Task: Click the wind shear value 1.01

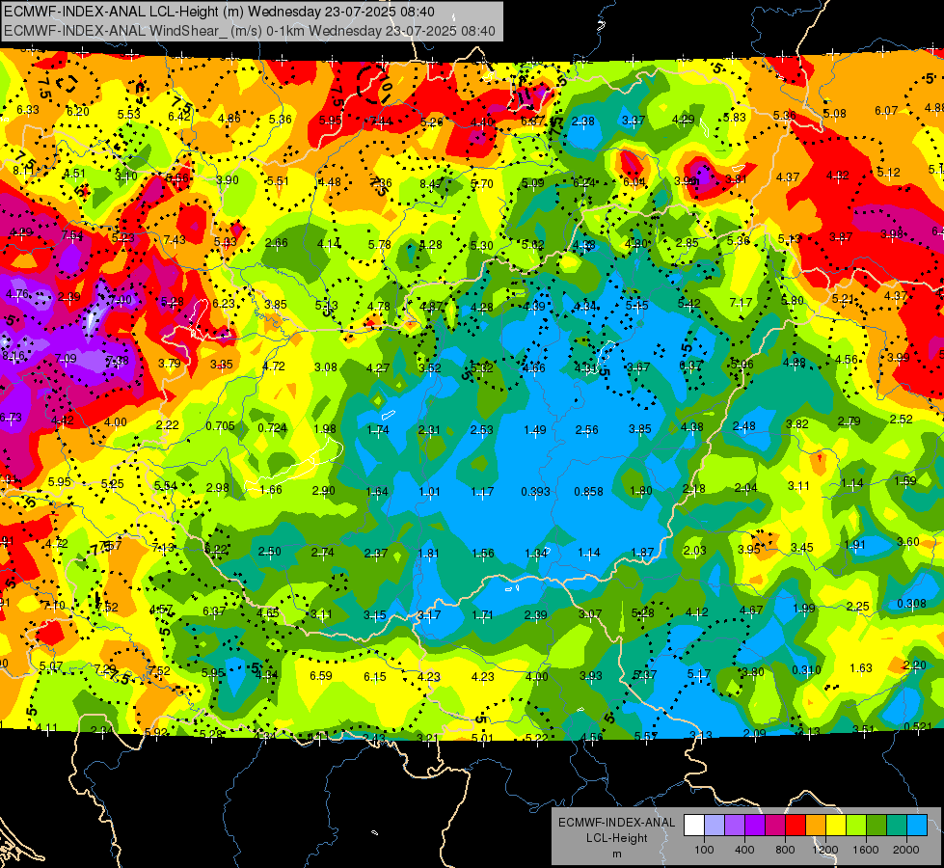Action: [429, 492]
